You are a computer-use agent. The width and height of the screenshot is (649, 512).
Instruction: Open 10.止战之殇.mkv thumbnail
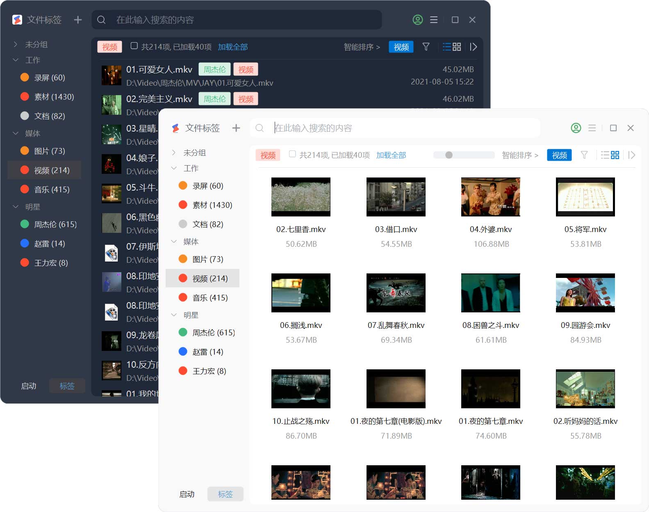(x=301, y=389)
